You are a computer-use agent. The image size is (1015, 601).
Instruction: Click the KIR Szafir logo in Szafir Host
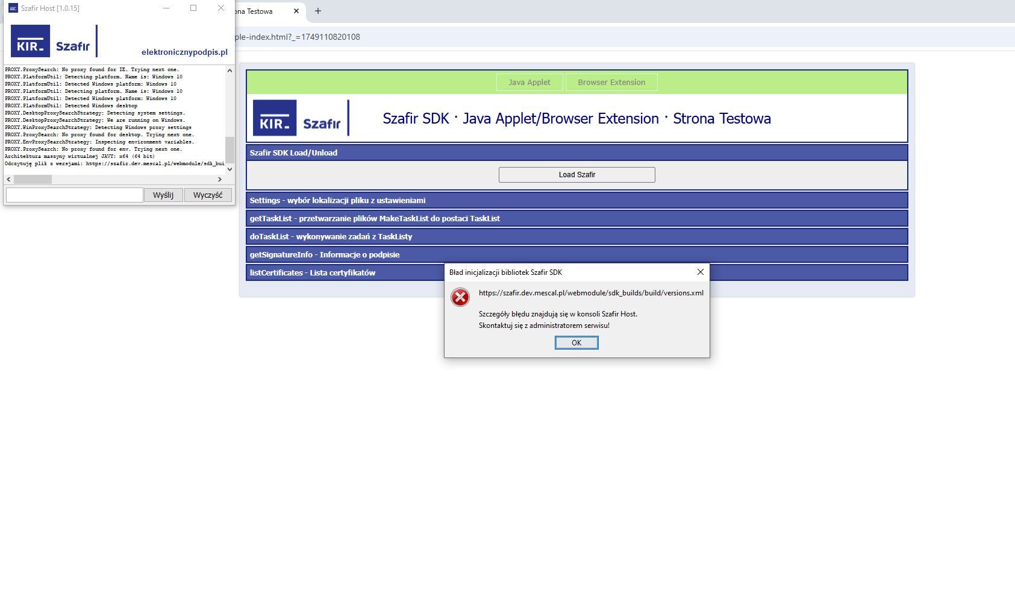tap(52, 41)
